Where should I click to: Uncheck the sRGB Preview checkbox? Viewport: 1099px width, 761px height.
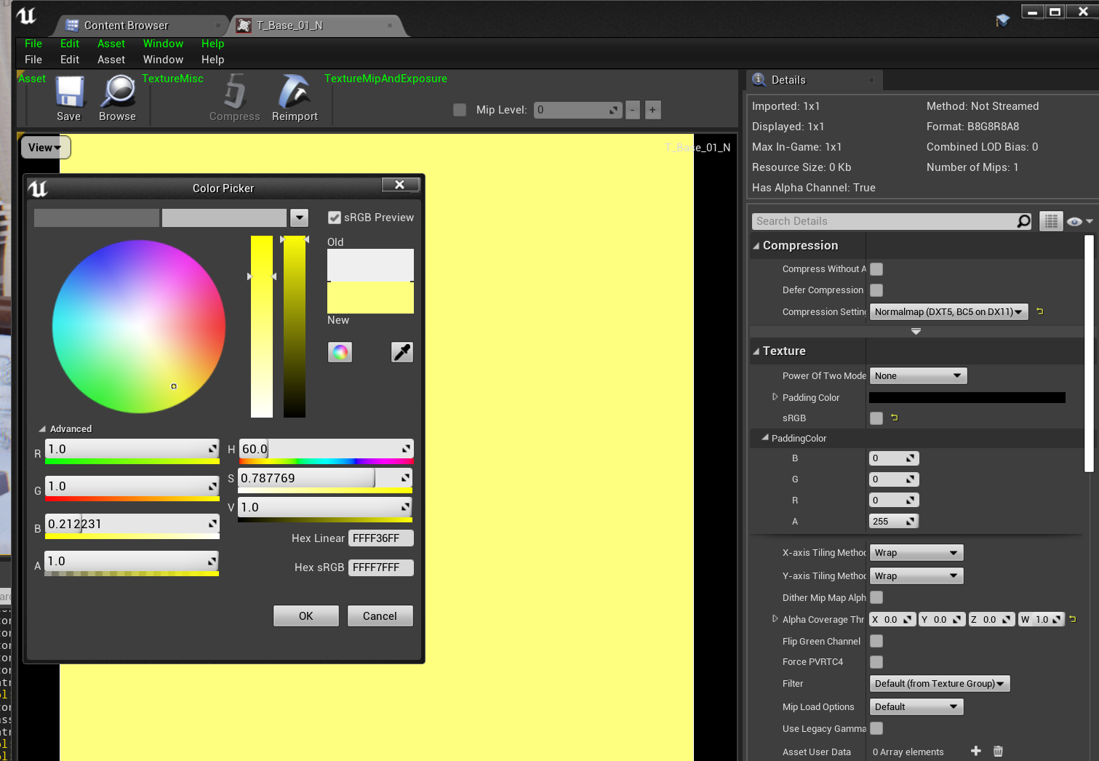335,218
